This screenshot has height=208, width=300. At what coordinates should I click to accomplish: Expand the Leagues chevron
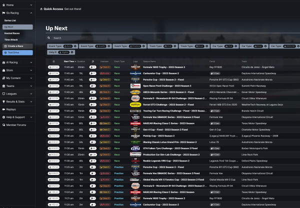point(31,94)
